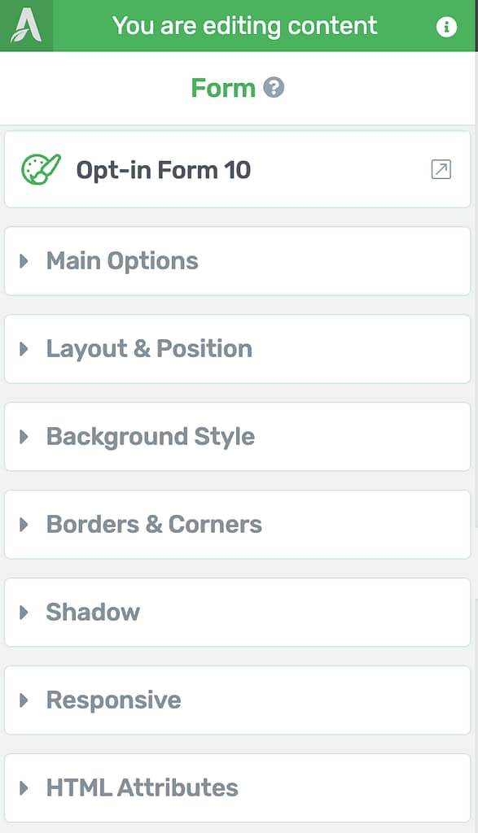Click the paint palette template icon

pos(41,169)
